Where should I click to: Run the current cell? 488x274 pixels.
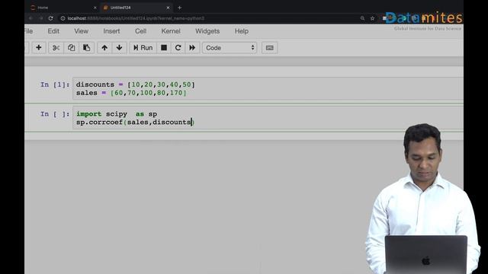pos(143,47)
